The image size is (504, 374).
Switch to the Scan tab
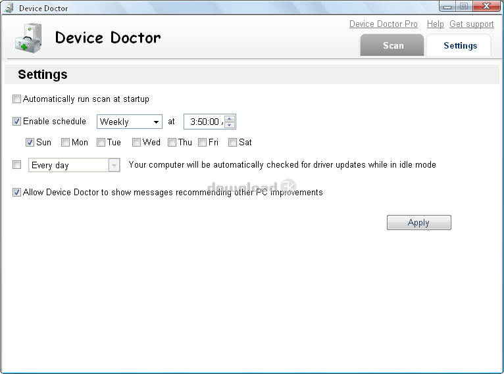click(392, 45)
